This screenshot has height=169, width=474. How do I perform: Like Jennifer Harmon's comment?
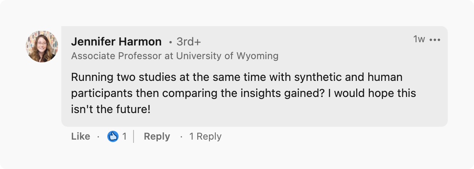pos(80,137)
